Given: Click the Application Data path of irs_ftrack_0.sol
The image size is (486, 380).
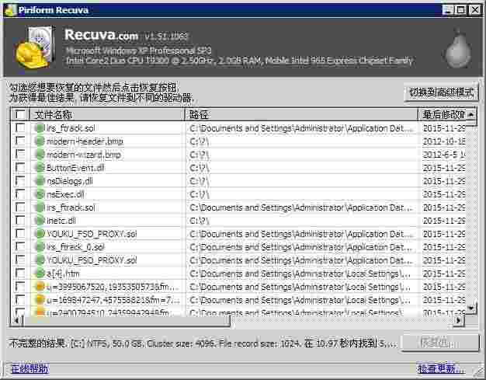Looking at the screenshot, I should tap(301, 247).
